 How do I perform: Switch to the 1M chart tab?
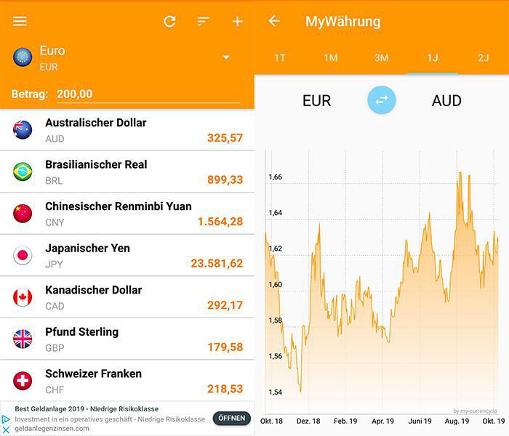331,58
